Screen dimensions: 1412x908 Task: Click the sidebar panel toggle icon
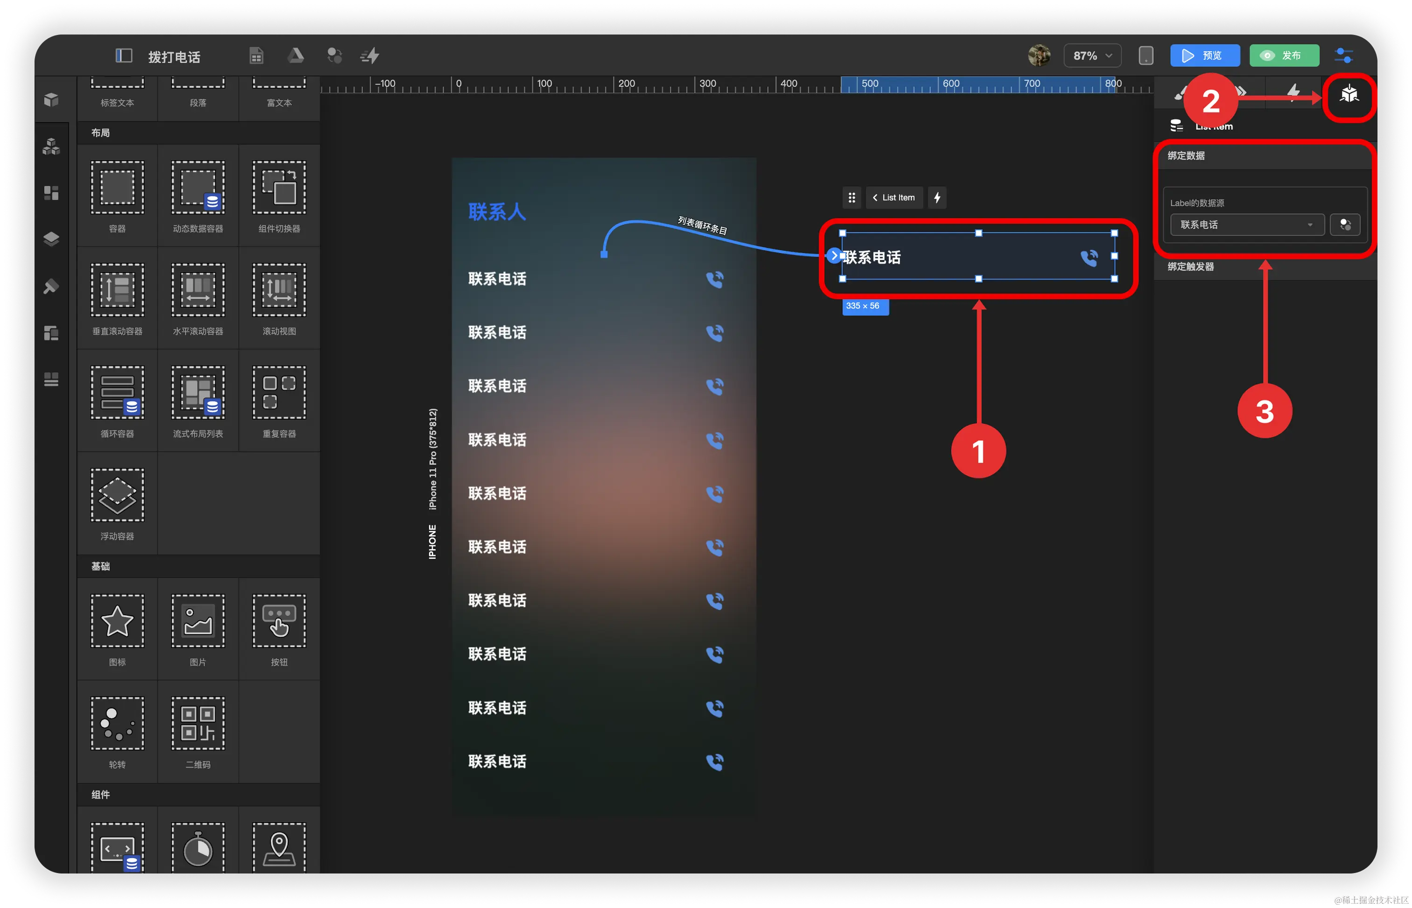(123, 56)
